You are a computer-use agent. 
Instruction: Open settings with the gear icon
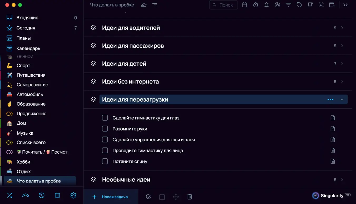pyautogui.click(x=73, y=195)
